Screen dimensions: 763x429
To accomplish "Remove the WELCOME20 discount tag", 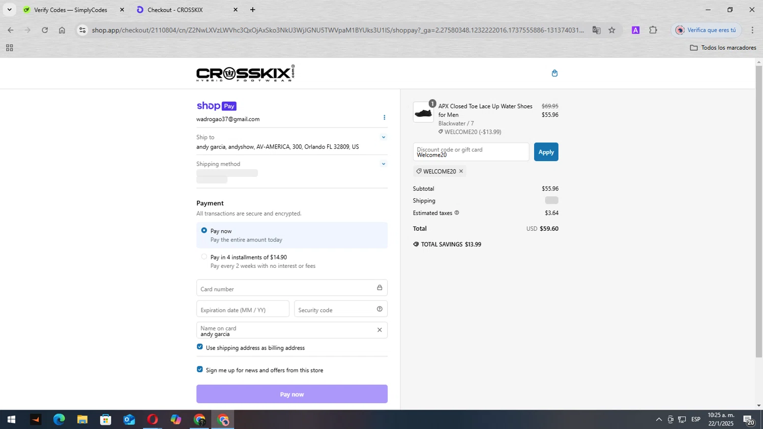I will [x=461, y=171].
